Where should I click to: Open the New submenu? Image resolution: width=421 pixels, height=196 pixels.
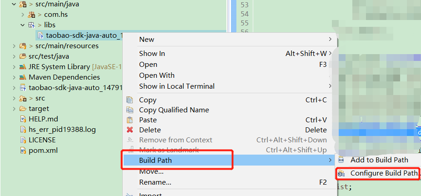tap(146, 40)
